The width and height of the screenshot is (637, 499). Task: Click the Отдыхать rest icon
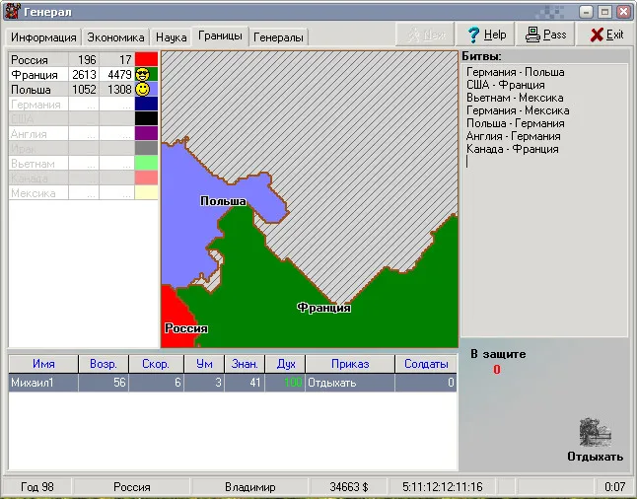[x=595, y=433]
